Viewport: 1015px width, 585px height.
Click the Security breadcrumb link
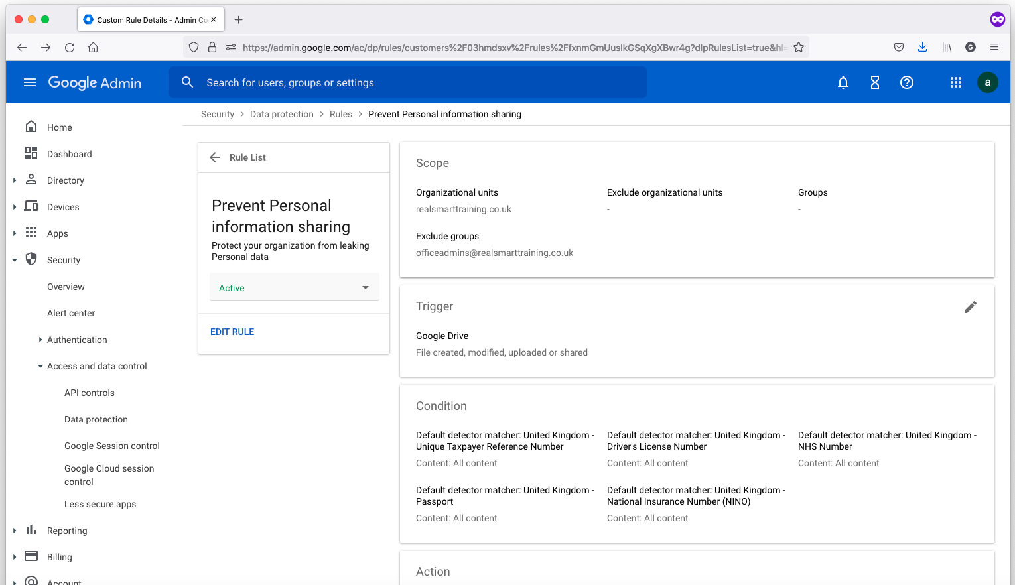(218, 114)
